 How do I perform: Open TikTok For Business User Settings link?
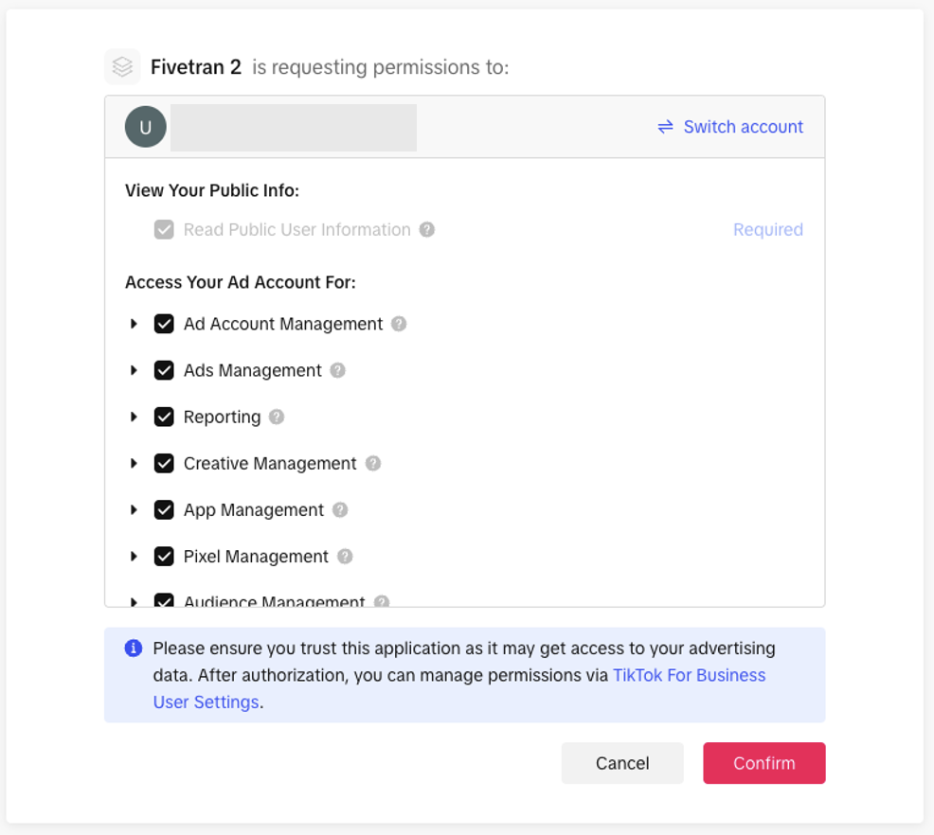tap(689, 676)
